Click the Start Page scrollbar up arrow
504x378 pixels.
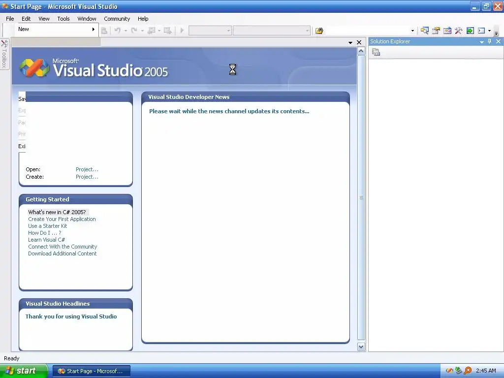361,51
